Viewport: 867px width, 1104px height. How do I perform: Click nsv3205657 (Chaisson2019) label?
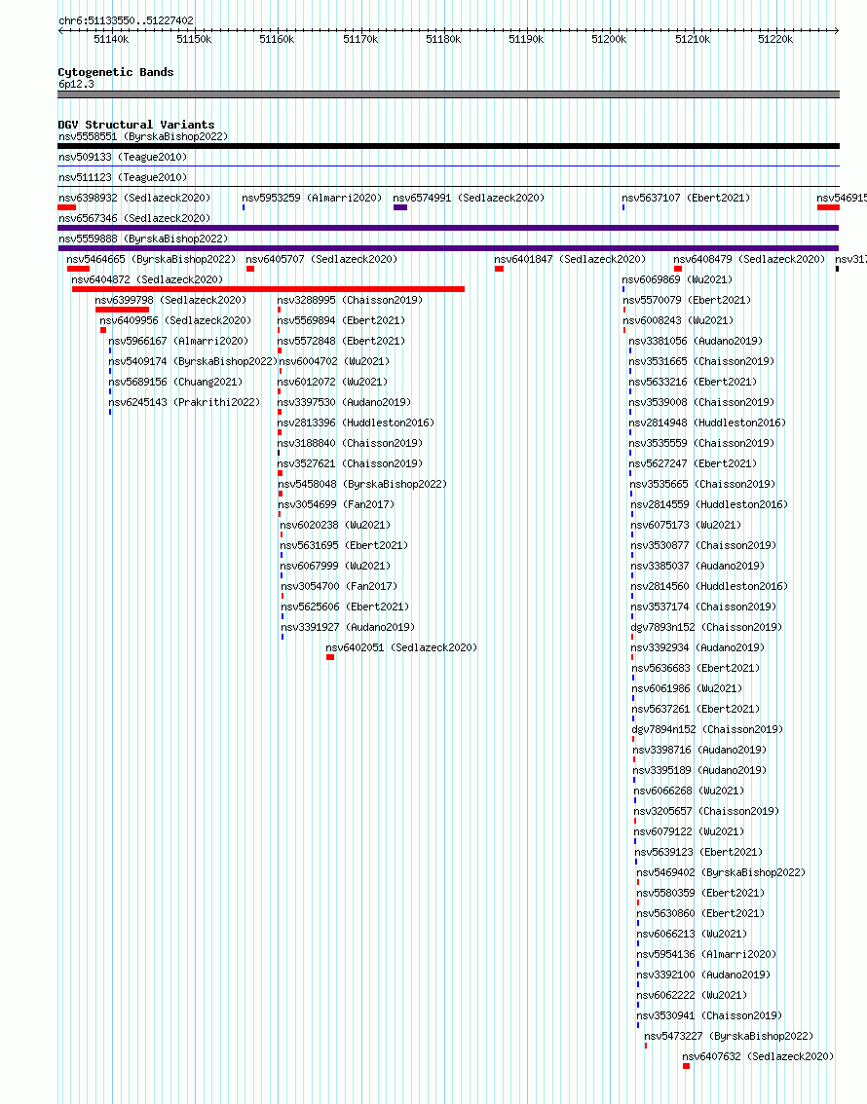[706, 811]
